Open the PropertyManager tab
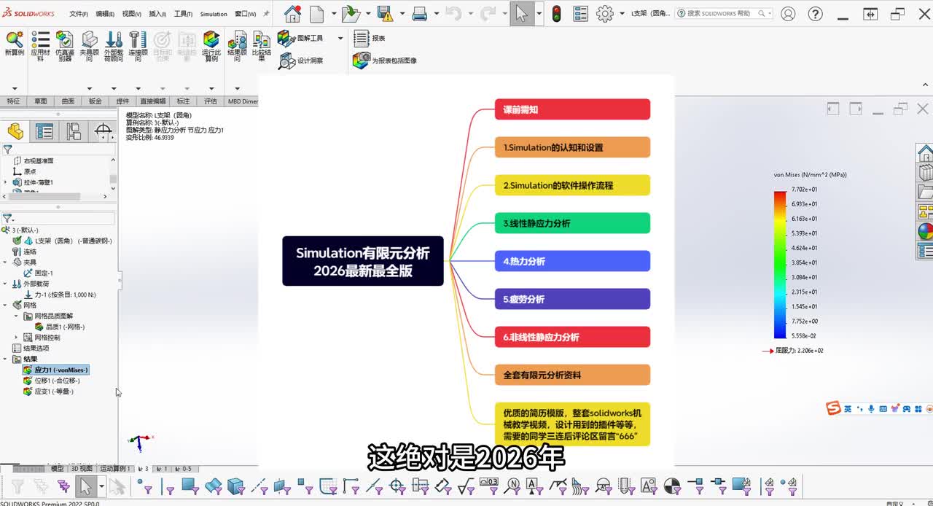The width and height of the screenshot is (933, 506). point(44,132)
